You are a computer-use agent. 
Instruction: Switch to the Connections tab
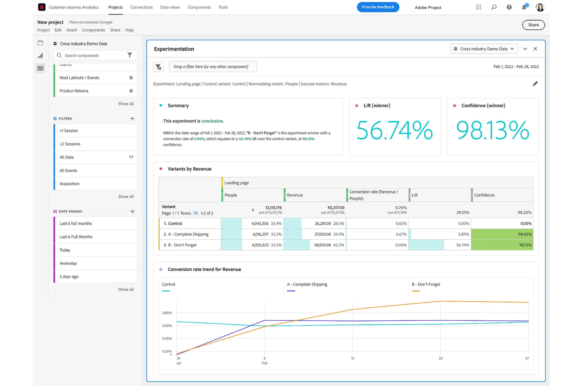[141, 7]
